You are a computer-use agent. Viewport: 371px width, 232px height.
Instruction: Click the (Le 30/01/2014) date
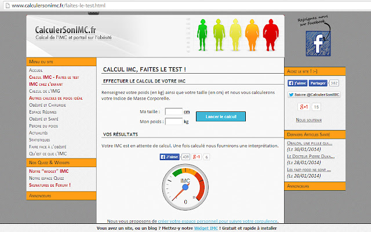304,150
